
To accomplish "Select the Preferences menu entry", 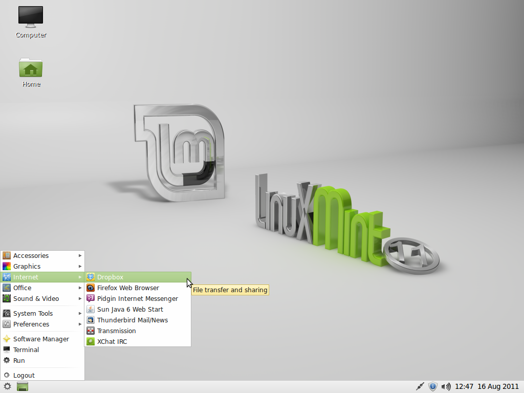I will 42,324.
